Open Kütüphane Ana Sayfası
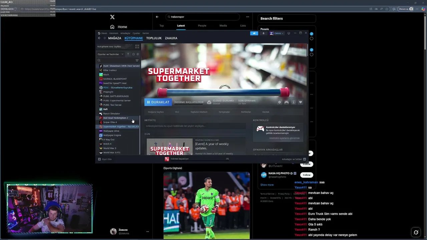The image size is (427, 240). 114,47
